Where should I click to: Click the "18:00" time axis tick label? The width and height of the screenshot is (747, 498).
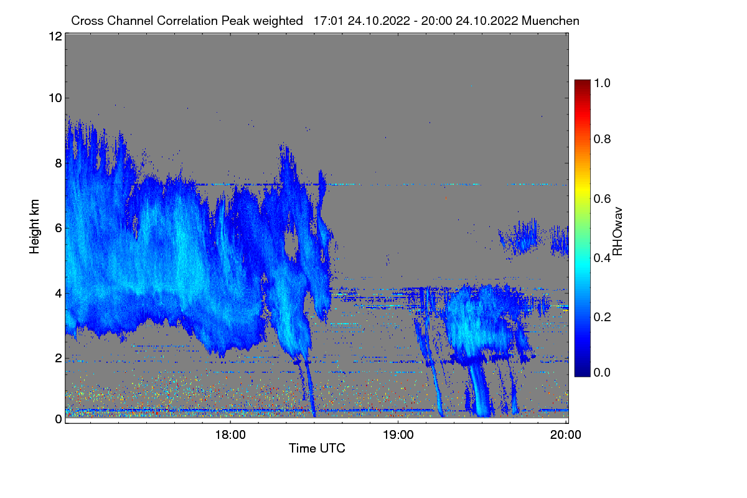click(230, 435)
